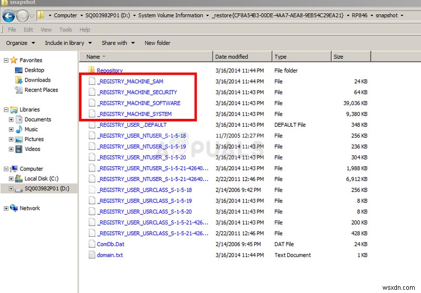Open the Share with dropdown
Viewport: 421px width, 293px height.
[x=118, y=43]
